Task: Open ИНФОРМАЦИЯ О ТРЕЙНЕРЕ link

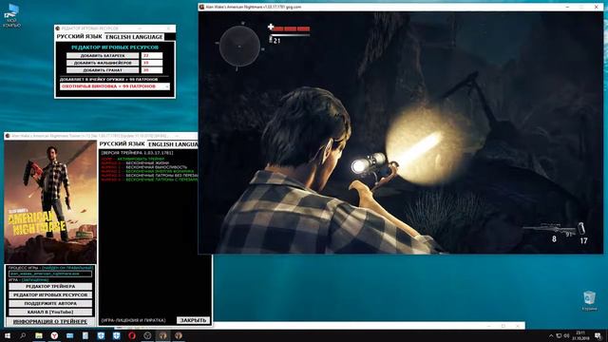Action: tap(50, 322)
